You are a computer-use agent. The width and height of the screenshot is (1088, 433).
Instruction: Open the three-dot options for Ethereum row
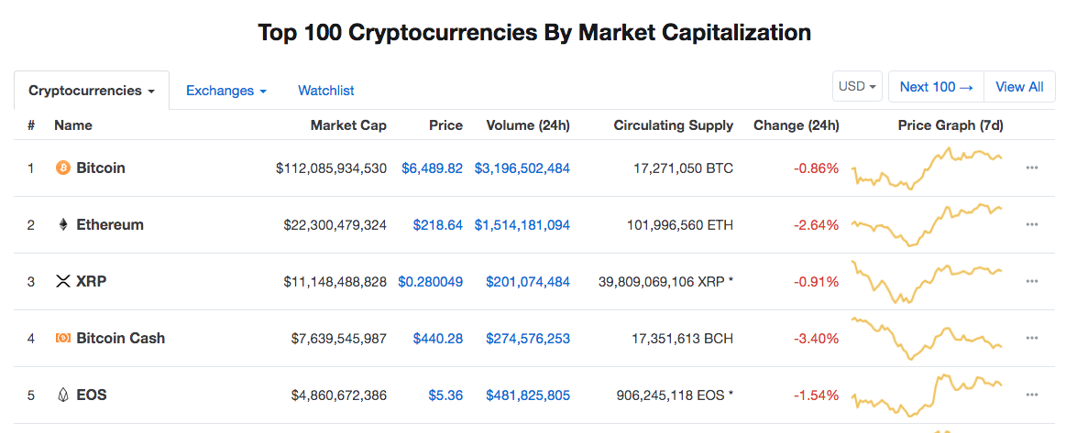point(1032,224)
